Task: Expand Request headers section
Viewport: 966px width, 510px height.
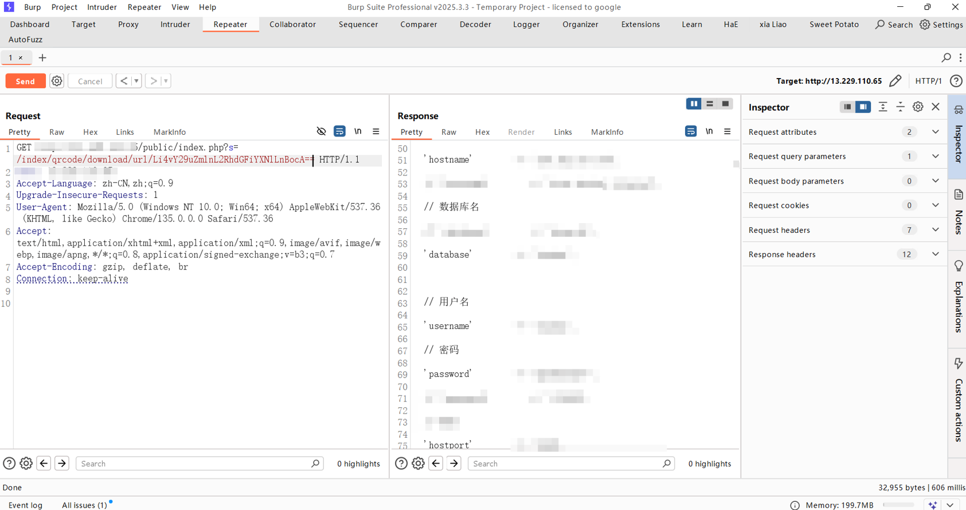Action: tap(845, 230)
